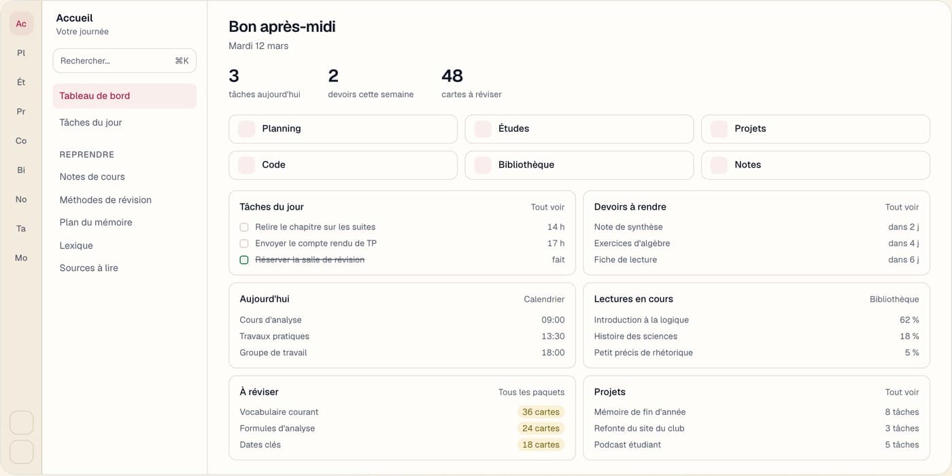
Task: Click Tous les paquets link
Action: tap(531, 392)
